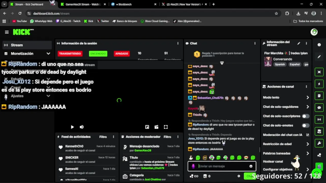Screen dimensions: 326x183
Task: Click the browser address bar
Action: 153,13
